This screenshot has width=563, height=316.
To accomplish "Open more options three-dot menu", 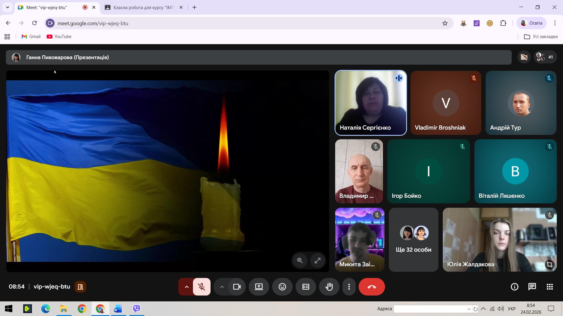I will tap(349, 287).
